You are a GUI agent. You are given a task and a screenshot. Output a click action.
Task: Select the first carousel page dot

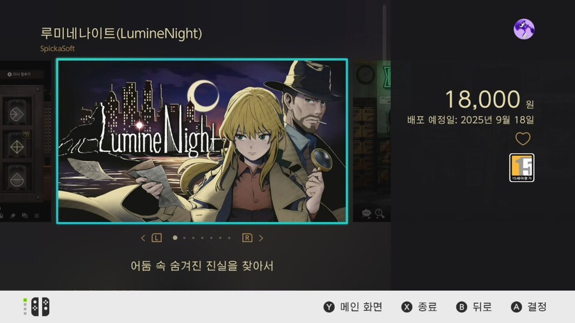(x=175, y=238)
